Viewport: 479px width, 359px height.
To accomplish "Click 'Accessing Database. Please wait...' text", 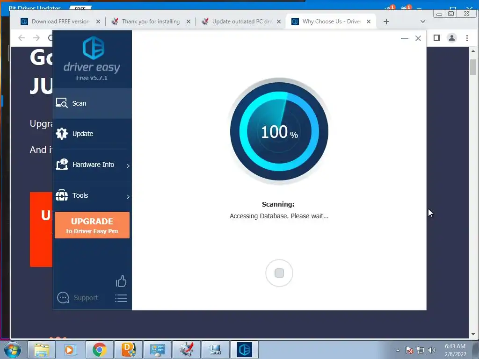I will tap(279, 216).
